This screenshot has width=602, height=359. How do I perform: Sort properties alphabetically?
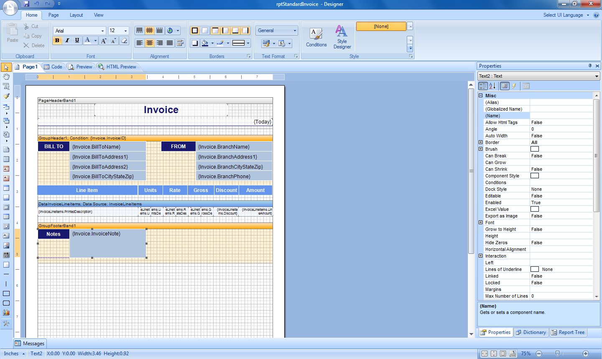492,86
